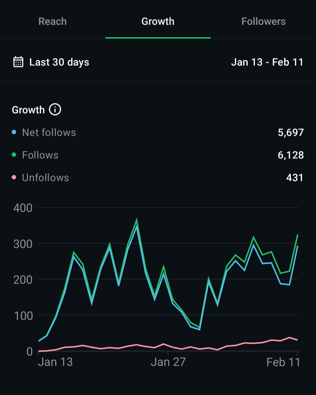Click the green Follows legend dot
The height and width of the screenshot is (395, 316).
point(14,155)
